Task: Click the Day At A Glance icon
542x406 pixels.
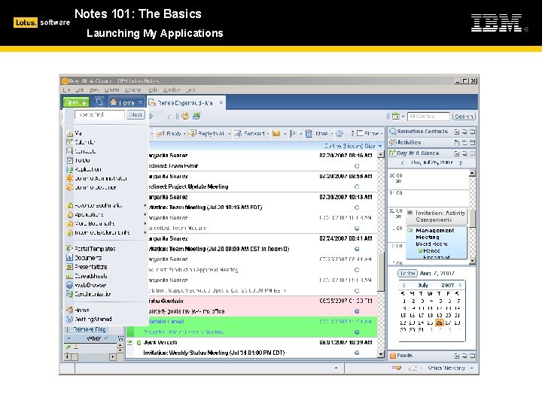Action: click(x=392, y=153)
